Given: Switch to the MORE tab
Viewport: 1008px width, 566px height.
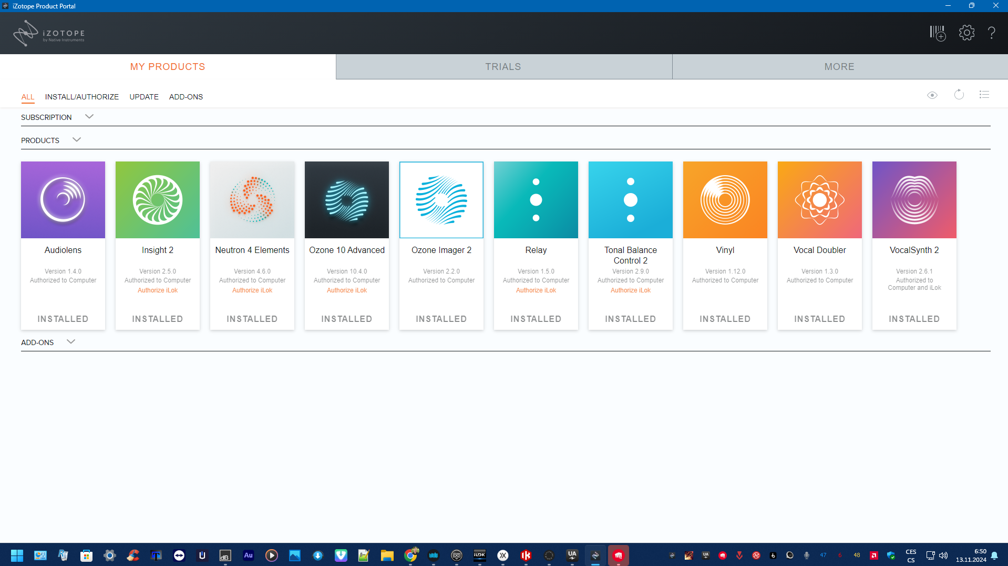Looking at the screenshot, I should click(839, 67).
